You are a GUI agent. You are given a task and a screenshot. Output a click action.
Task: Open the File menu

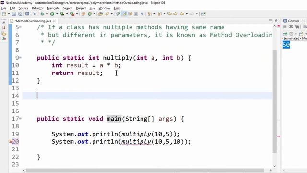click(4, 8)
